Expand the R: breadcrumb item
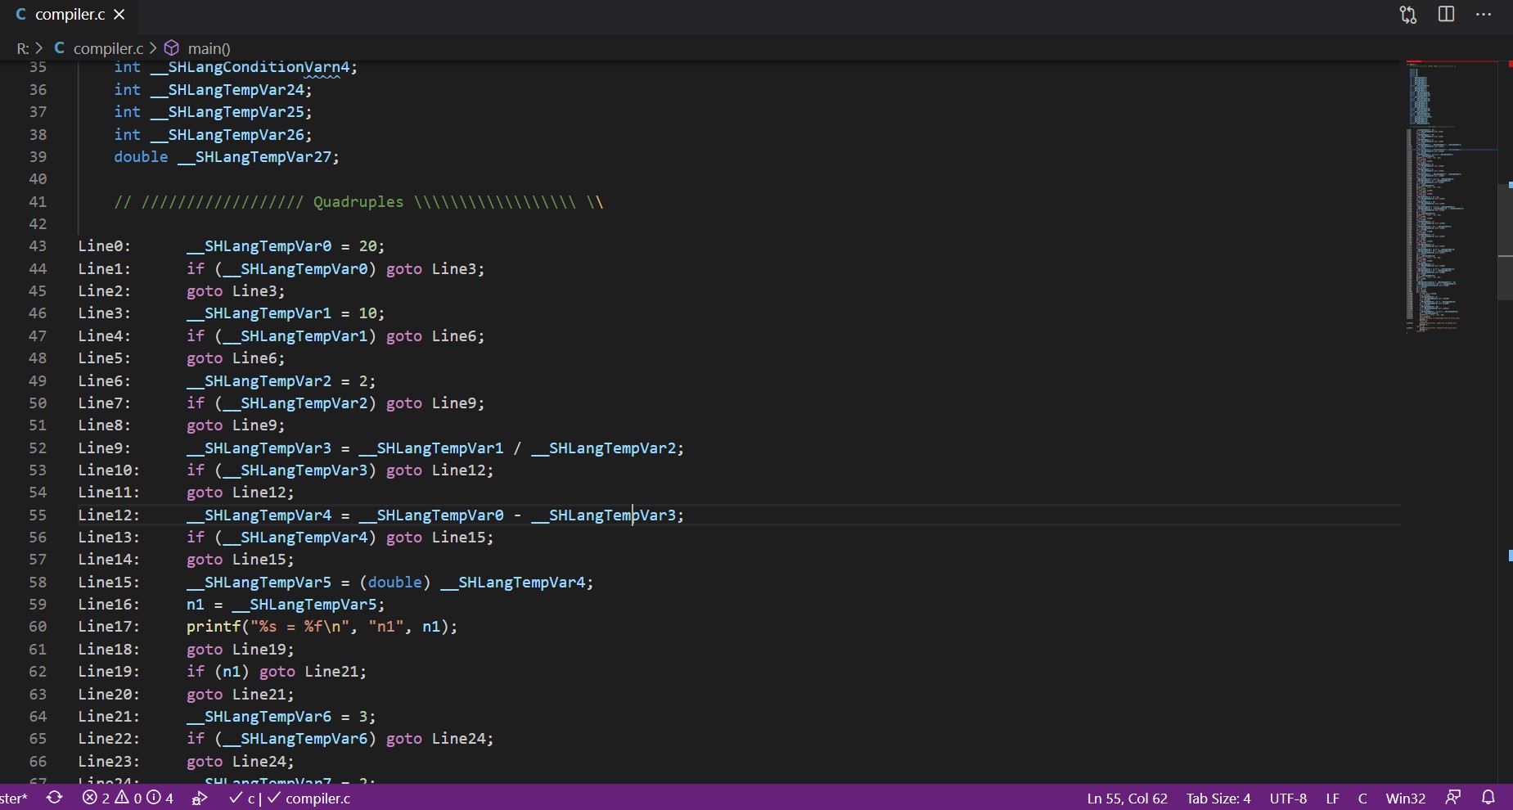This screenshot has height=810, width=1513. tap(22, 47)
